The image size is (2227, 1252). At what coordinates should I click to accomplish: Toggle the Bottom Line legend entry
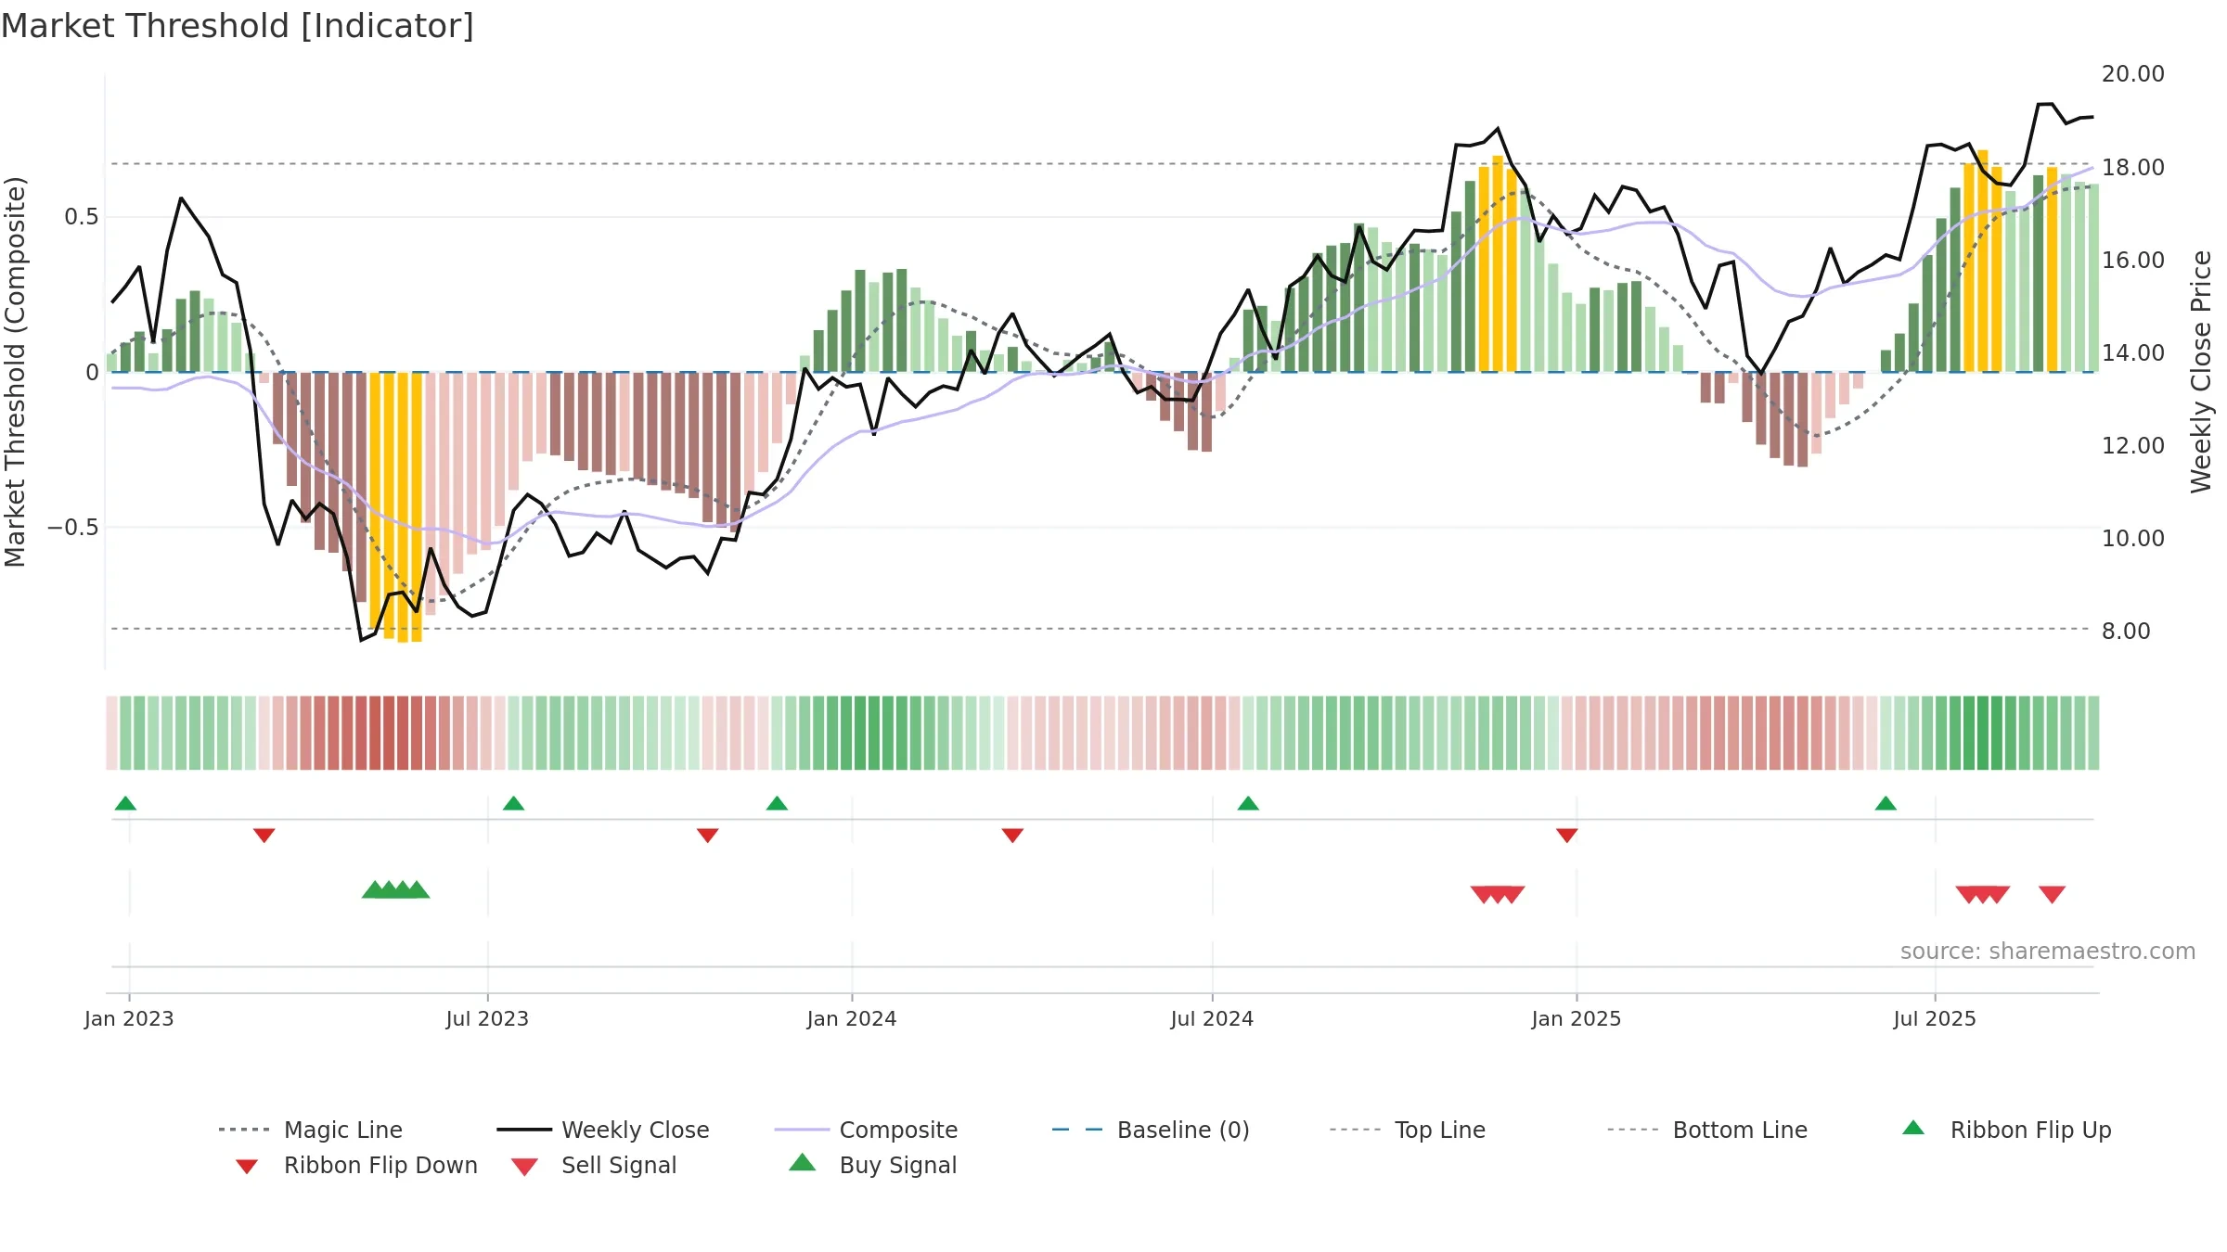tap(1707, 1130)
